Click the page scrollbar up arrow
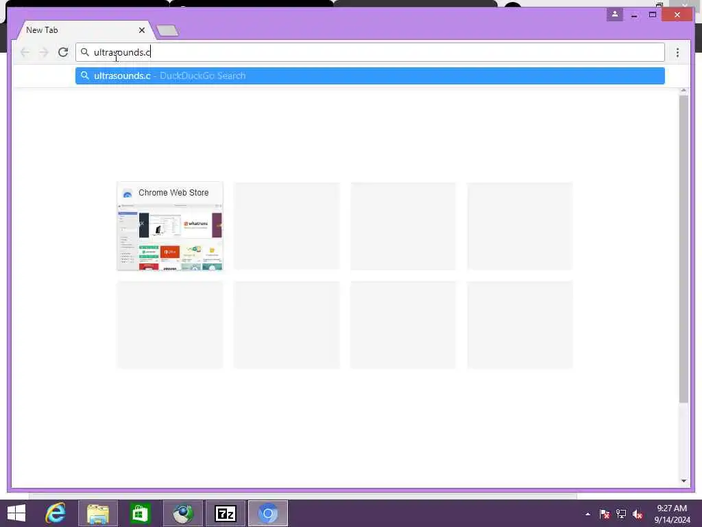This screenshot has height=527, width=702. point(683,91)
